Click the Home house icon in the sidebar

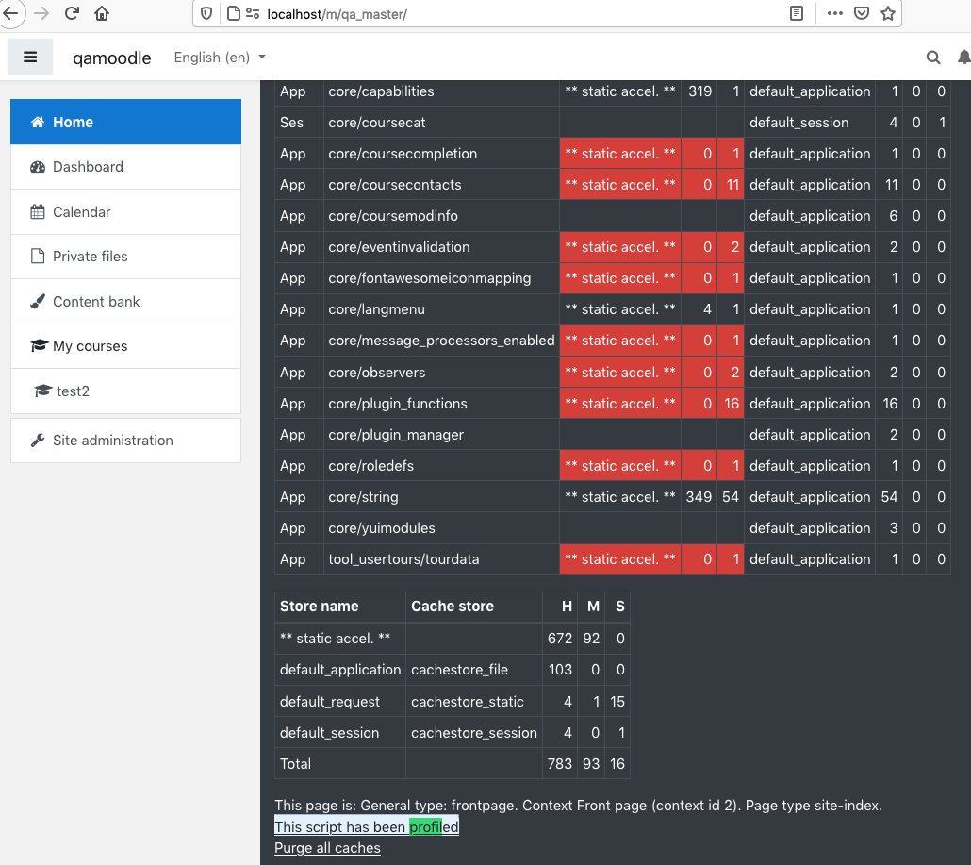pyautogui.click(x=38, y=122)
